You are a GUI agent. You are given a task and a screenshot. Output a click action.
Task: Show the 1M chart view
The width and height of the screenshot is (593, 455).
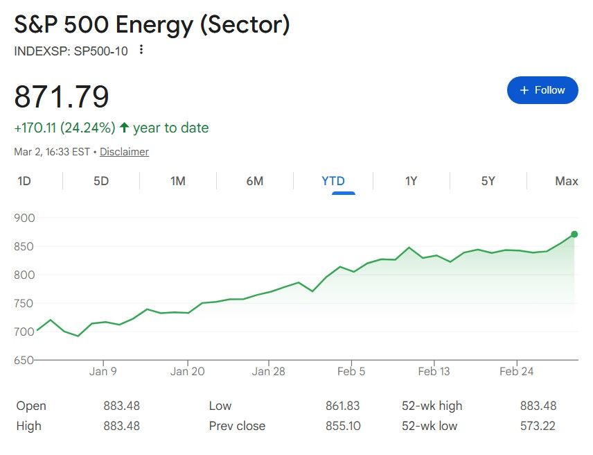(178, 181)
